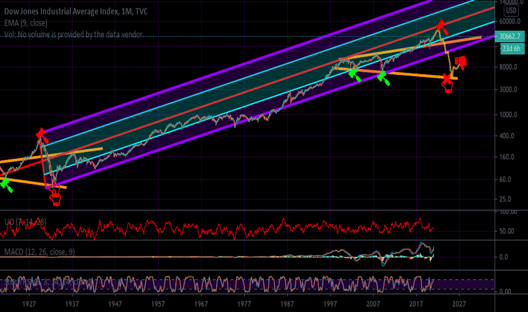Screen dimensions: 528x312
Task: Click the 25.0 price axis label
Action: pyautogui.click(x=505, y=199)
